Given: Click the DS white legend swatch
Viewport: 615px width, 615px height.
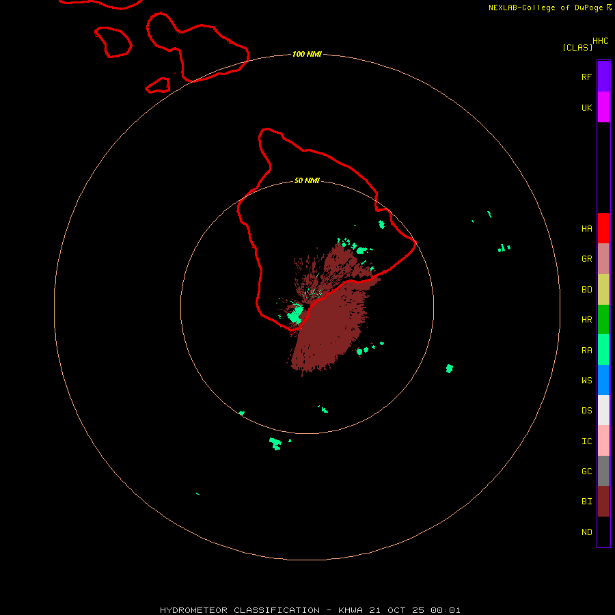Looking at the screenshot, I should (x=603, y=410).
